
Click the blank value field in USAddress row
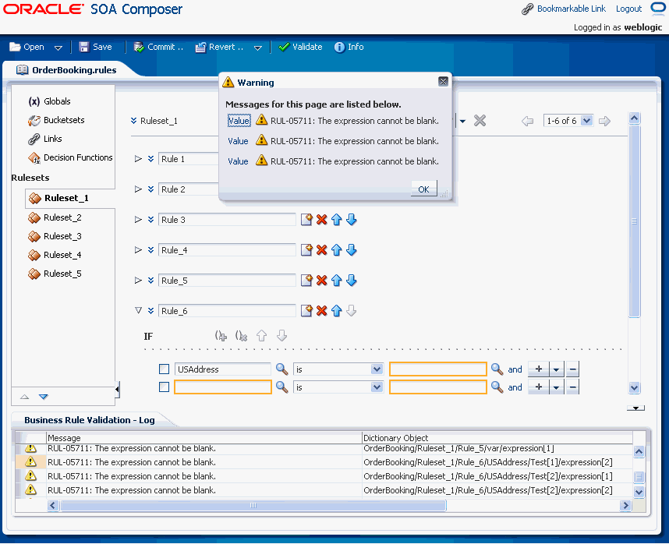438,369
